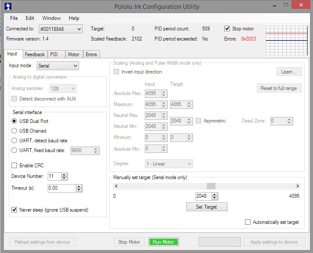This screenshot has height=253, width=313.
Task: Expand the Degree dropdown
Action: [189, 164]
